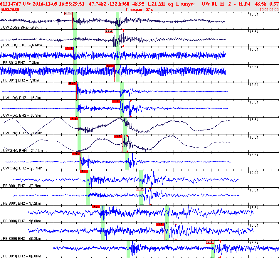279x258 pixels.
Task: Click downward red amplitude triangle on UW HDW EH2
Action: (x=131, y=101)
